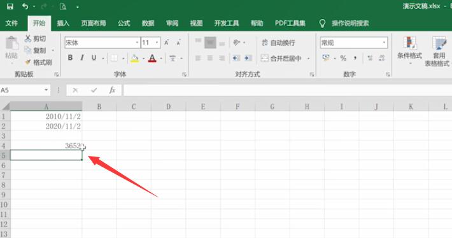Viewport: 452px width, 238px height.
Task: Open 条件格式 conditional formatting
Action: (x=409, y=50)
